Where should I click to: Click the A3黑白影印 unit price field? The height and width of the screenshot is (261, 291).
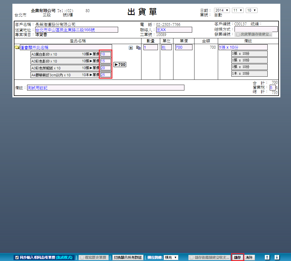point(105,54)
